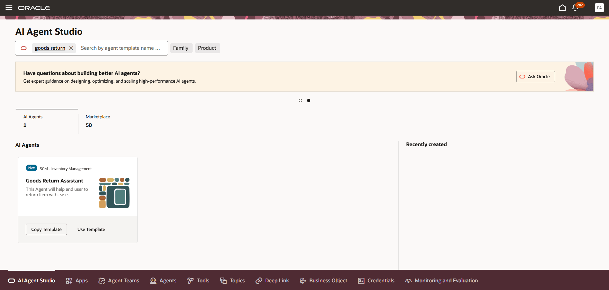Click the Ask Oracle button's red icon
The image size is (609, 290).
tap(522, 77)
